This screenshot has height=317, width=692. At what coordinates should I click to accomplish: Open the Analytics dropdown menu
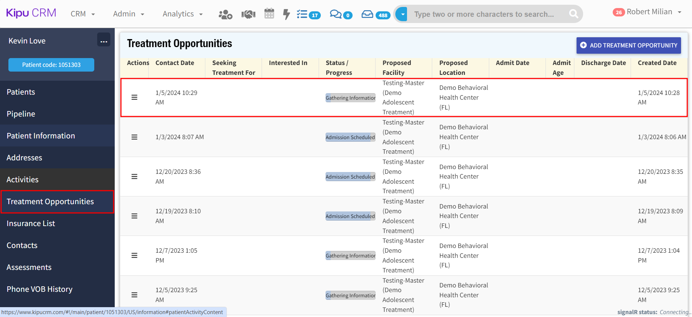tap(182, 14)
